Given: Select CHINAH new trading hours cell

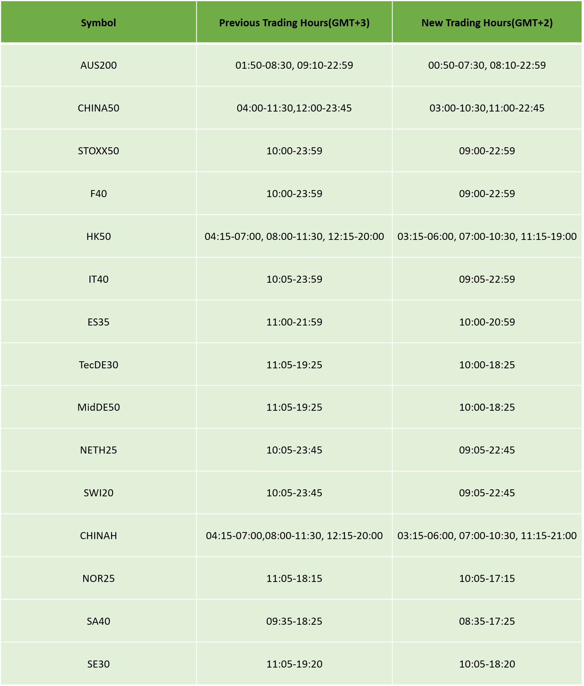Looking at the screenshot, I should [x=487, y=536].
